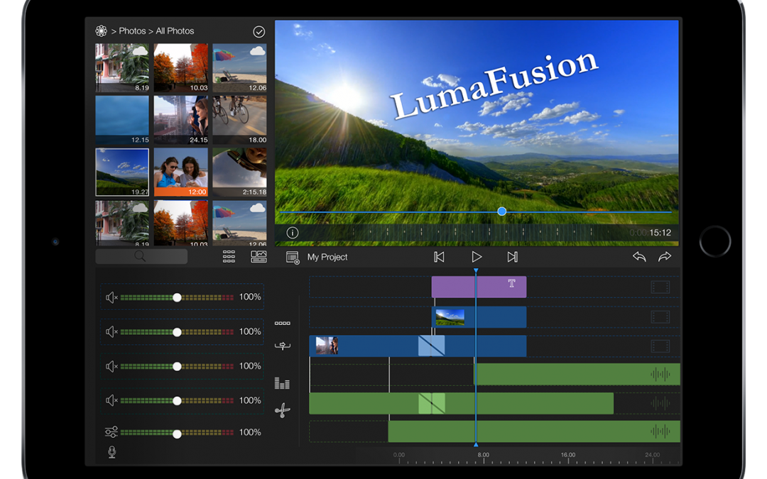The width and height of the screenshot is (767, 479).
Task: Undo the last edit
Action: pos(639,257)
